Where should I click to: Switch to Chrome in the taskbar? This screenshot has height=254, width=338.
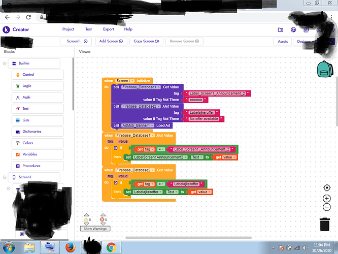coord(111,247)
